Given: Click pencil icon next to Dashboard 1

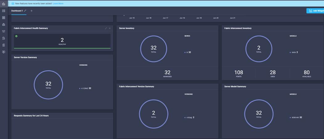Looking at the screenshot, I should point(25,11).
